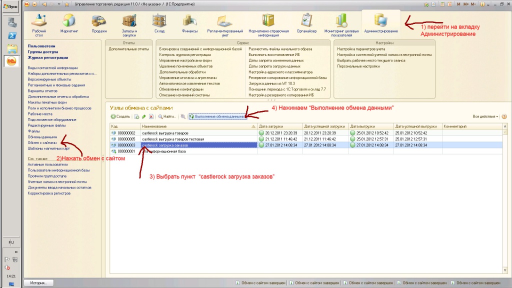Image resolution: width=512 pixels, height=288 pixels.
Task: Open Мониторинг целевых показателей section
Action: click(341, 25)
